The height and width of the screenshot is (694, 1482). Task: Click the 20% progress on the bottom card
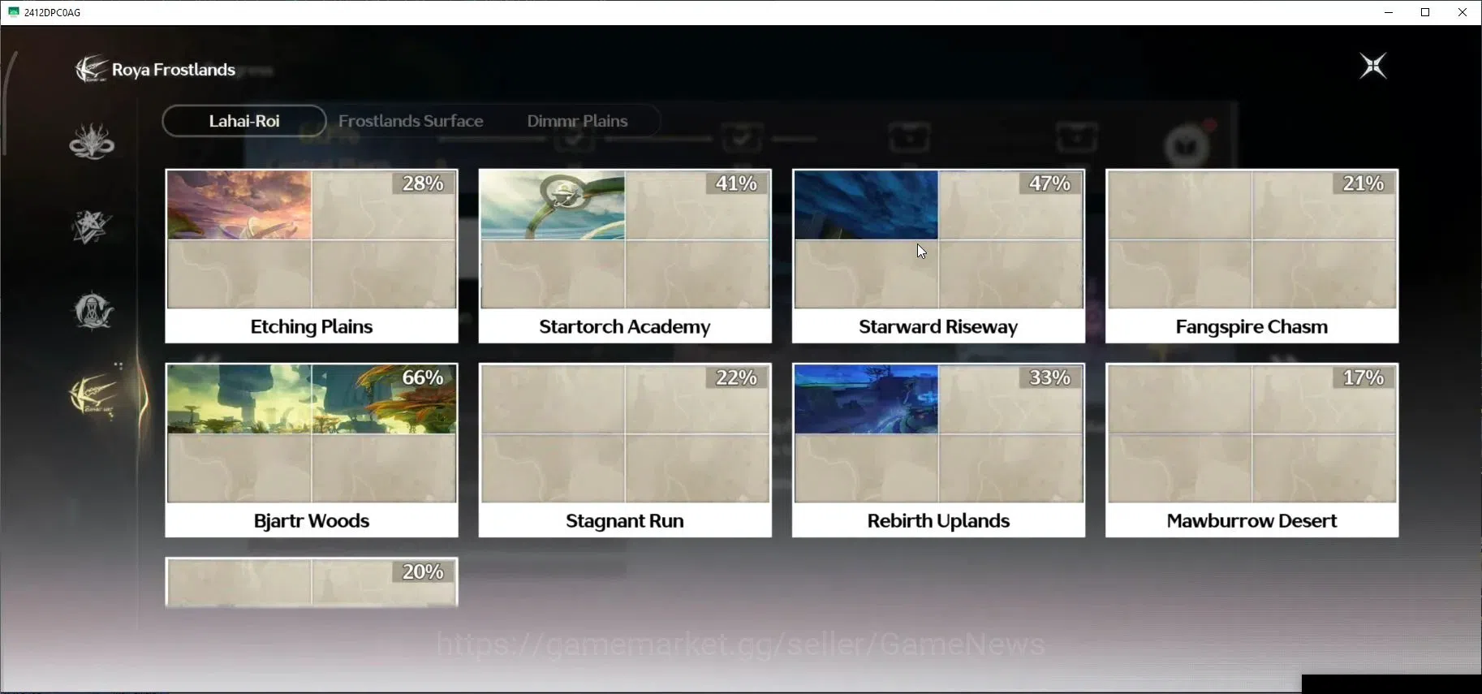(x=423, y=571)
